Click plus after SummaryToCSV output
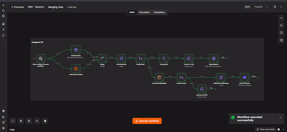 coord(216,89)
